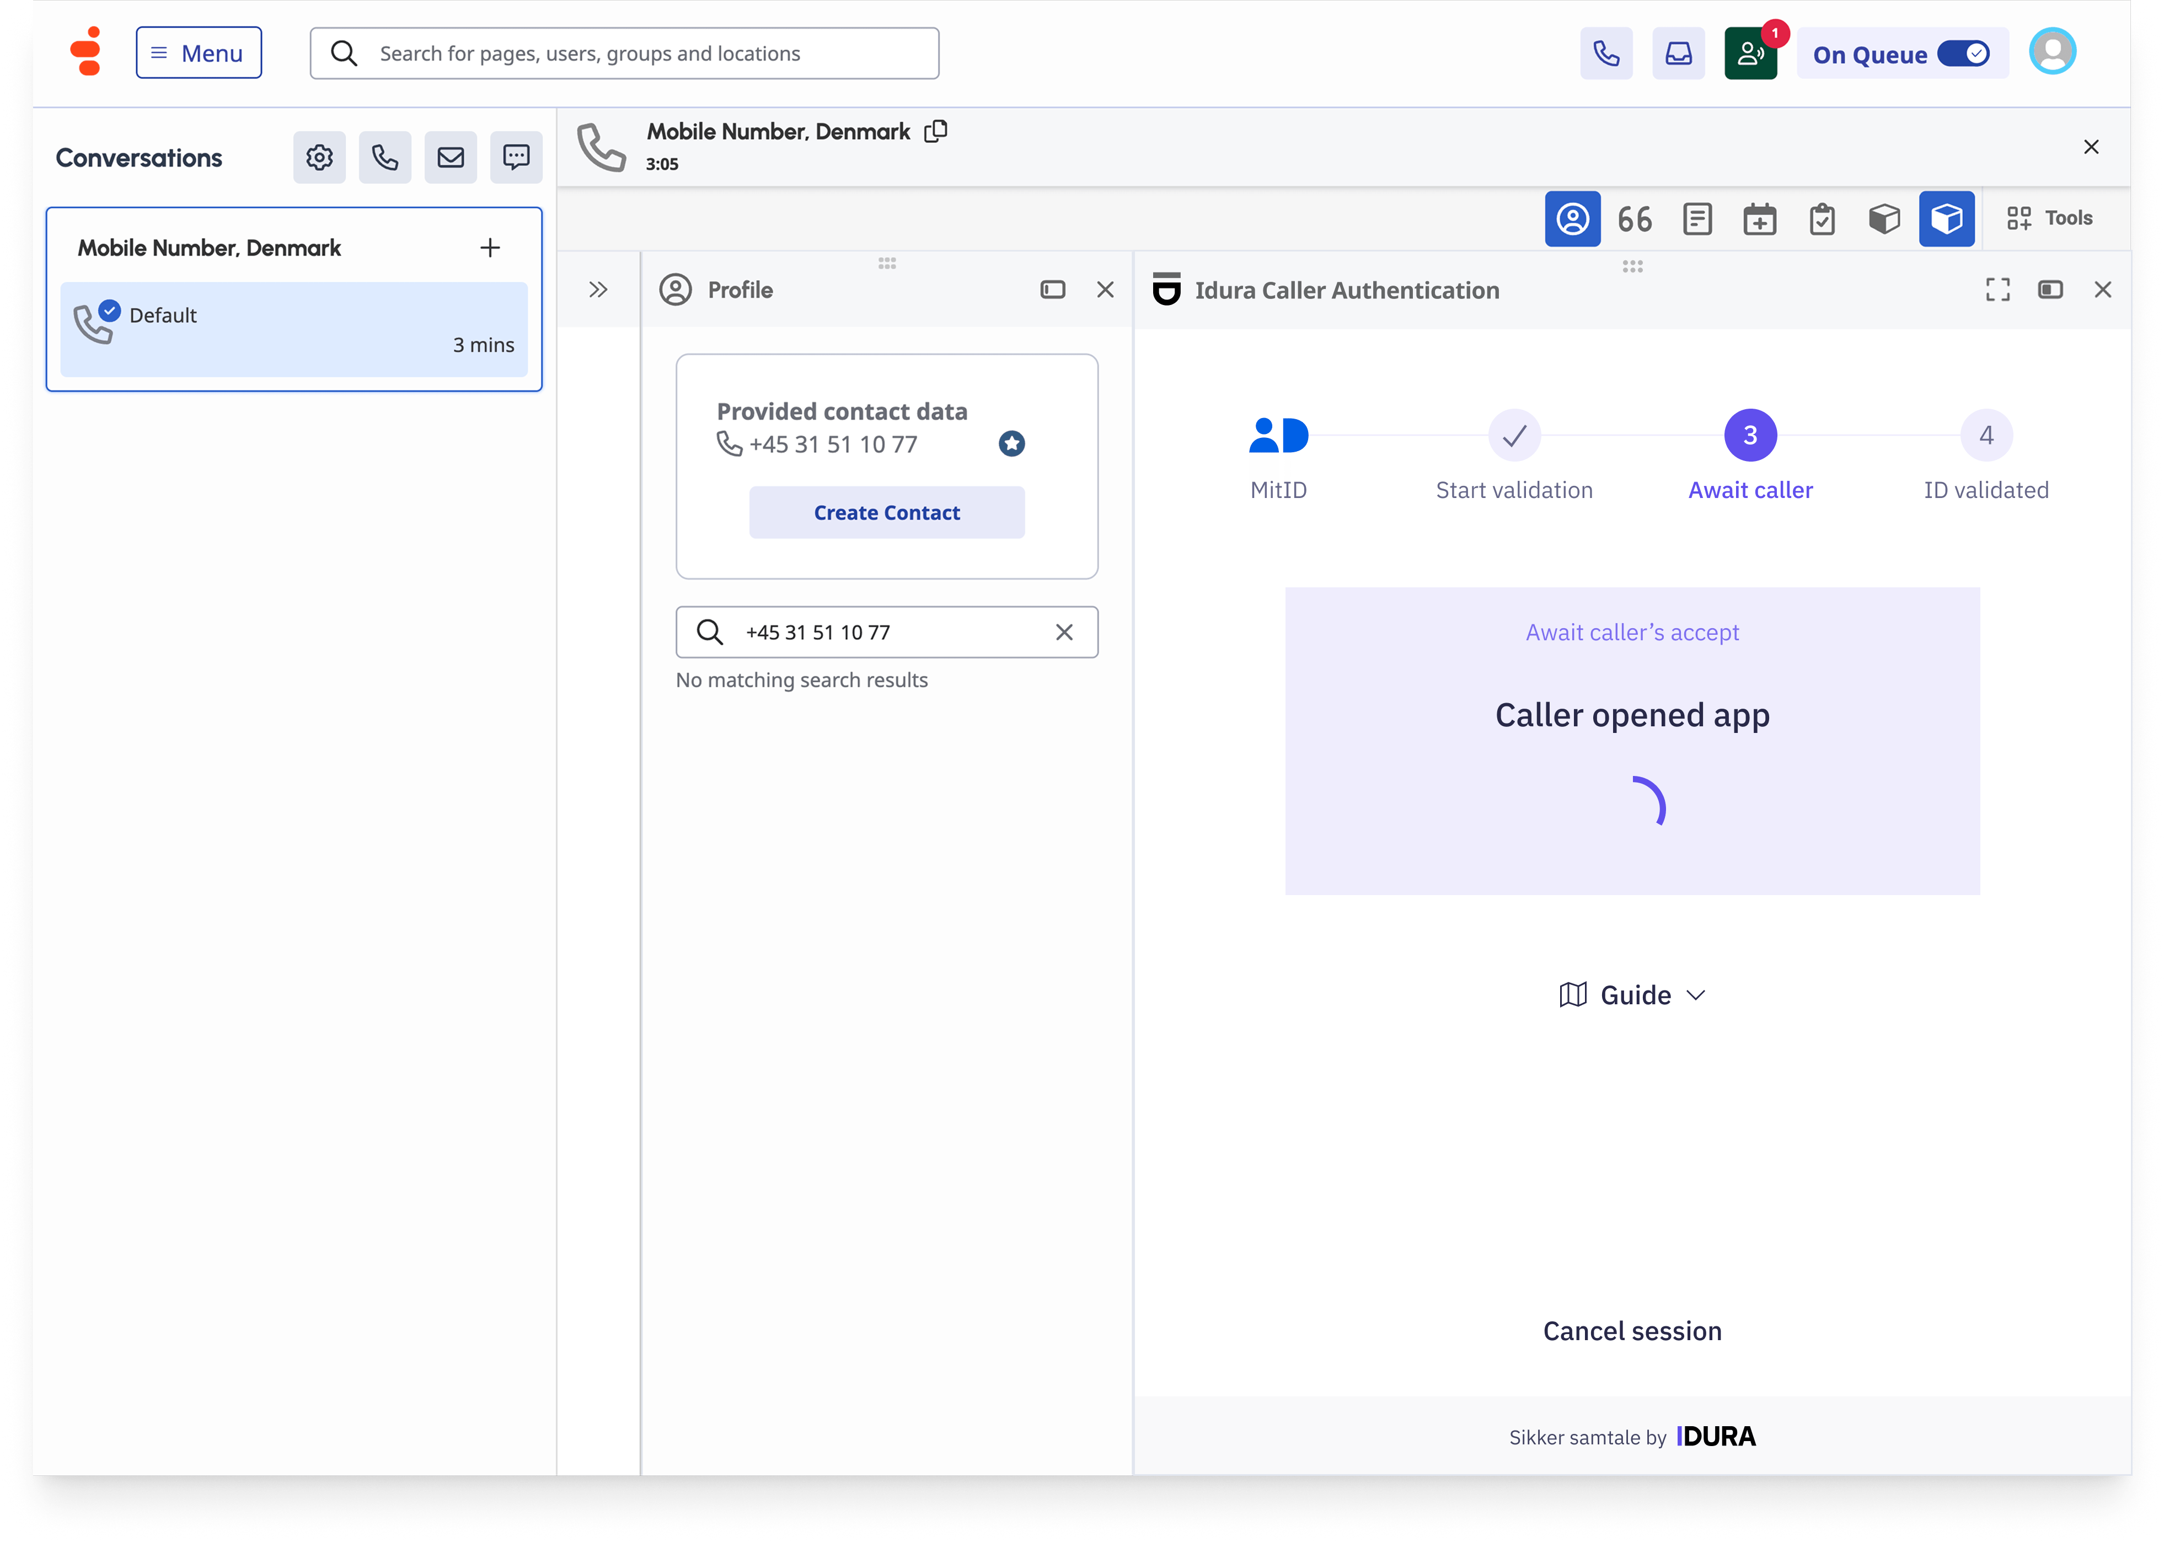Image resolution: width=2164 pixels, height=1542 pixels.
Task: Open the notes/script document icon
Action: point(1697,219)
